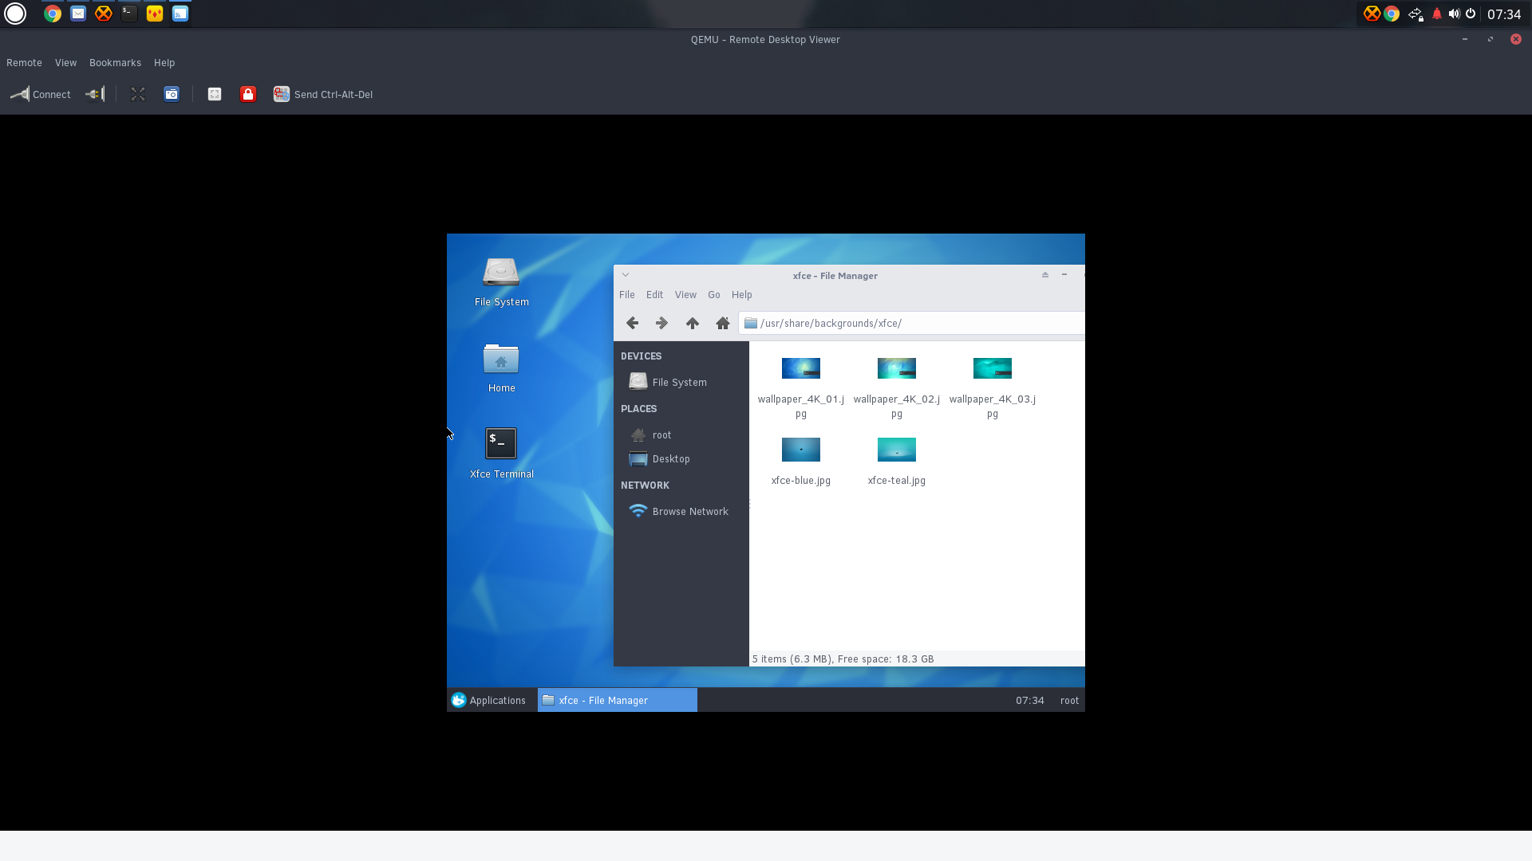Screen dimensions: 1532x861
Task: Open the Remote menu
Action: click(24, 63)
